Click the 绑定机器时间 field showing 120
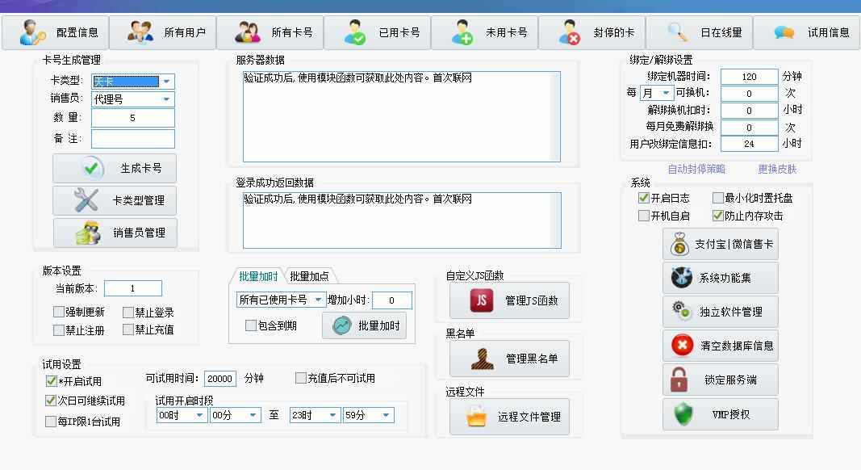The image size is (861, 470). click(750, 77)
